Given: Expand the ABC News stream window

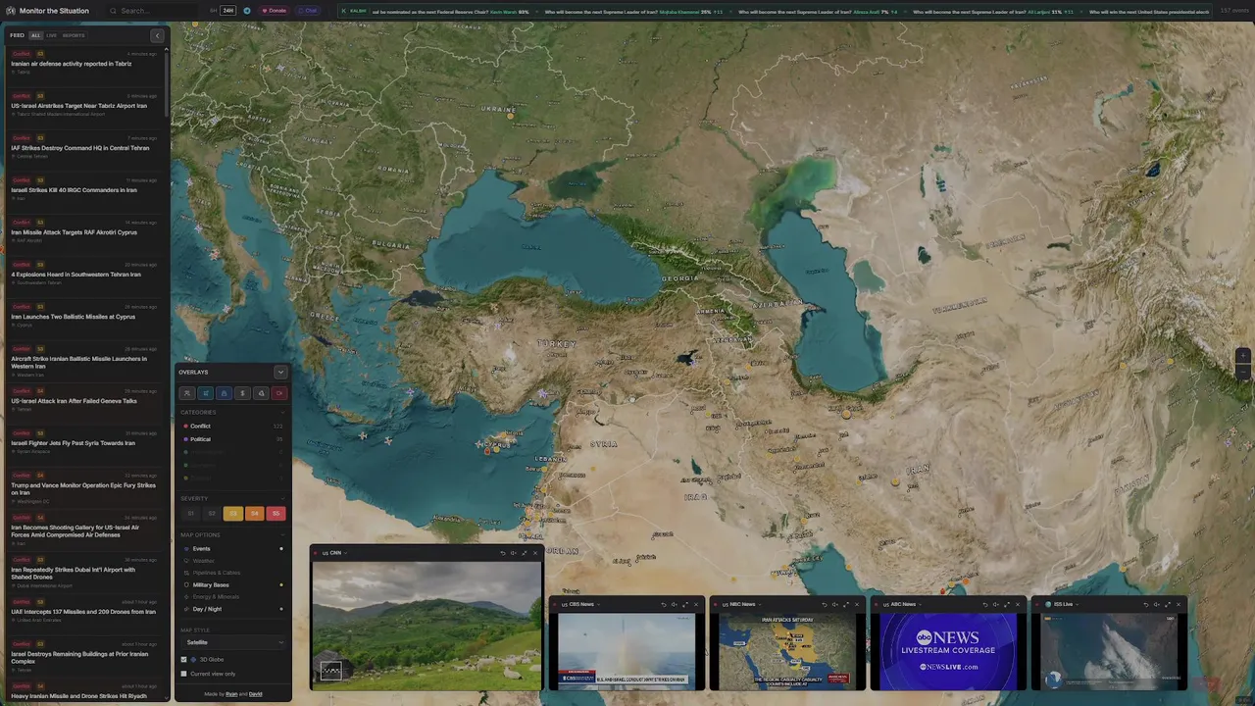Looking at the screenshot, I should click(x=1007, y=604).
